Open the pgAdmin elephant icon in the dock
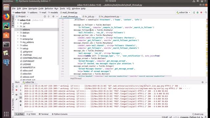The width and height of the screenshot is (210, 118). [6, 62]
